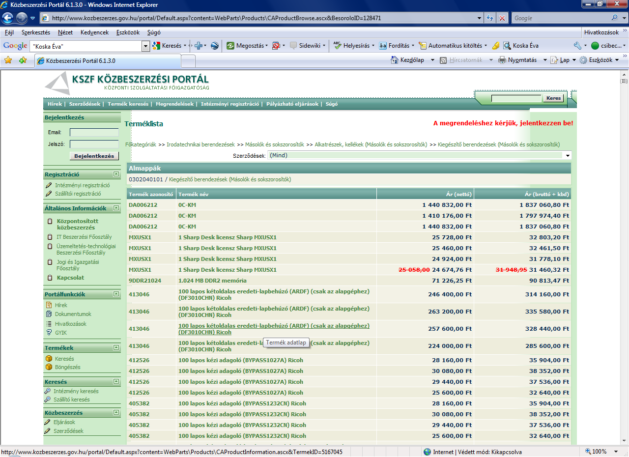Collapse the Általános Információk sidebar panel
Screen dimensions: 629x457
(x=116, y=208)
